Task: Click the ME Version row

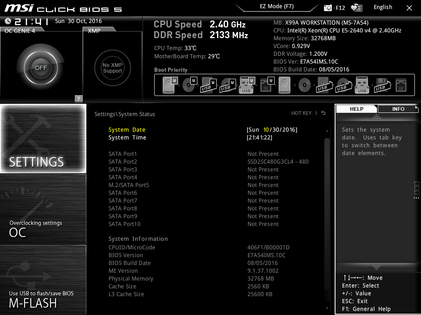Action: [x=193, y=271]
